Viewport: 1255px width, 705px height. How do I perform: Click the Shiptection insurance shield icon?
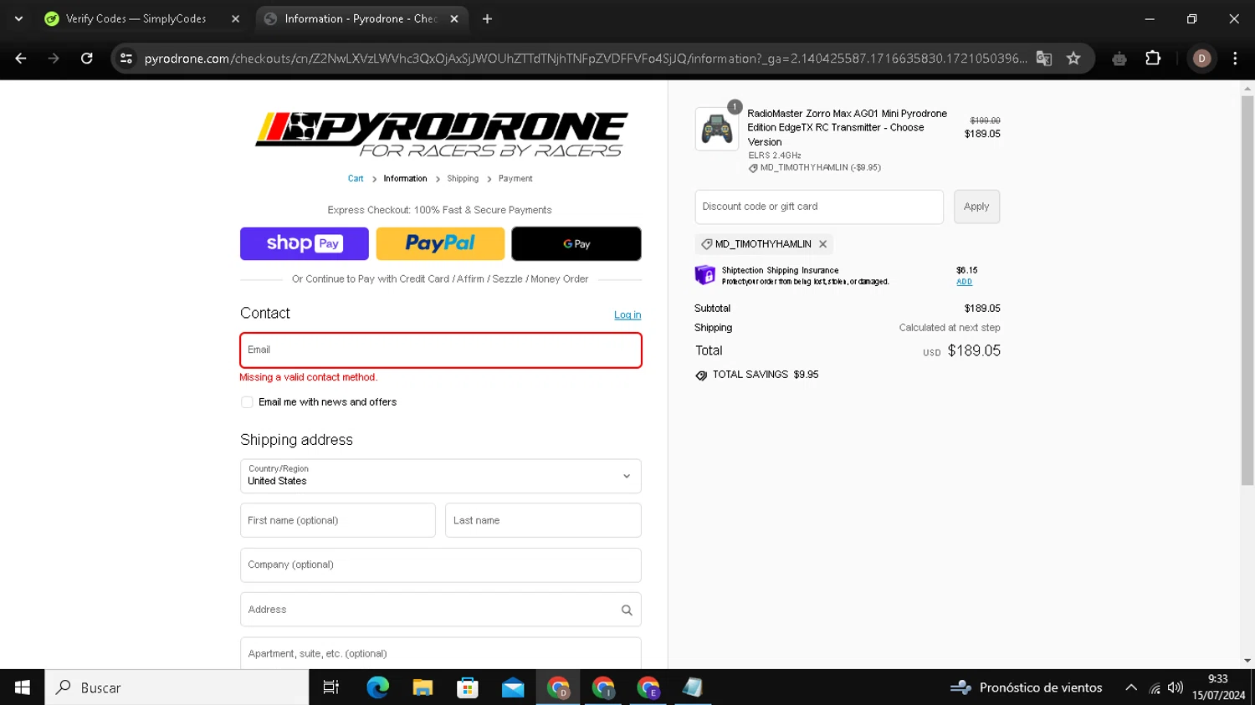[705, 275]
